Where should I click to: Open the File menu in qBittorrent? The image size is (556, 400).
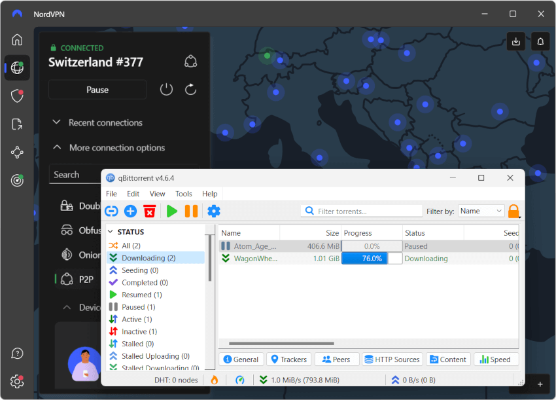(x=111, y=194)
